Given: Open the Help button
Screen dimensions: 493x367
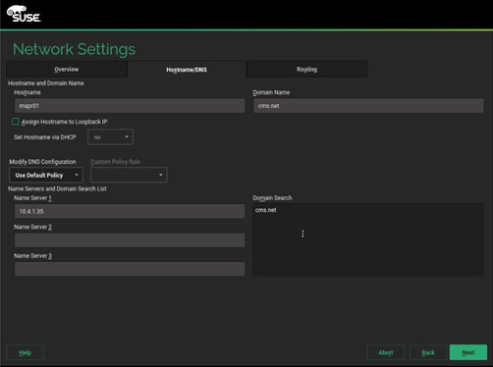Looking at the screenshot, I should click(x=26, y=352).
